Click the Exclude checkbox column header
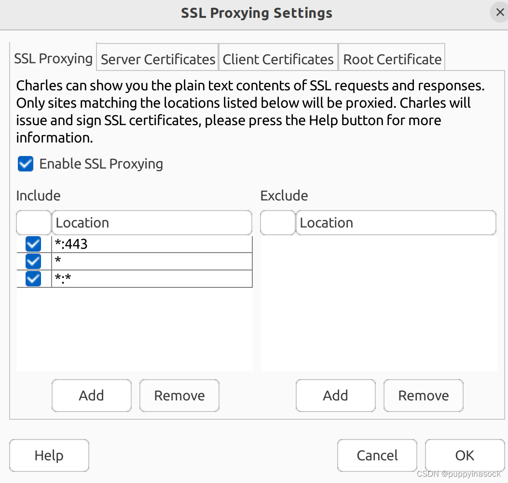508x483 pixels. (278, 223)
